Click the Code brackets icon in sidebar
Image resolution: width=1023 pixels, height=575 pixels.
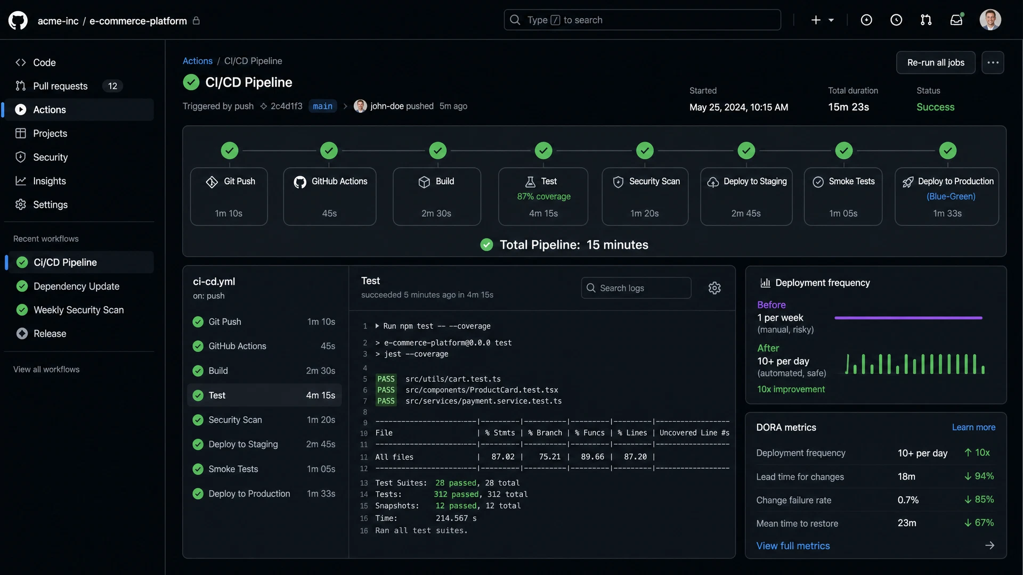point(21,62)
